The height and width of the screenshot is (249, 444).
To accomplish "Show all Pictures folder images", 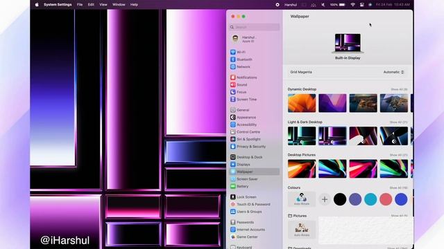I will [x=399, y=216].
